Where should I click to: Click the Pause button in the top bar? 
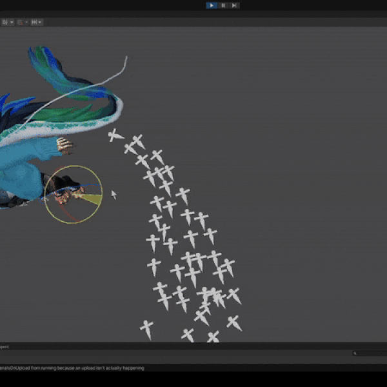[x=223, y=5]
